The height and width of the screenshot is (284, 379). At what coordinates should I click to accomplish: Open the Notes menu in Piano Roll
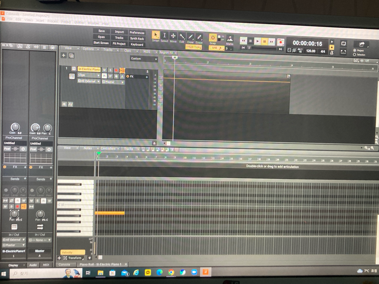point(88,149)
